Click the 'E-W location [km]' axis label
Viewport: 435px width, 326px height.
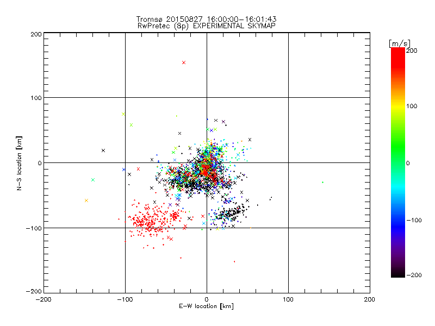tap(206, 306)
